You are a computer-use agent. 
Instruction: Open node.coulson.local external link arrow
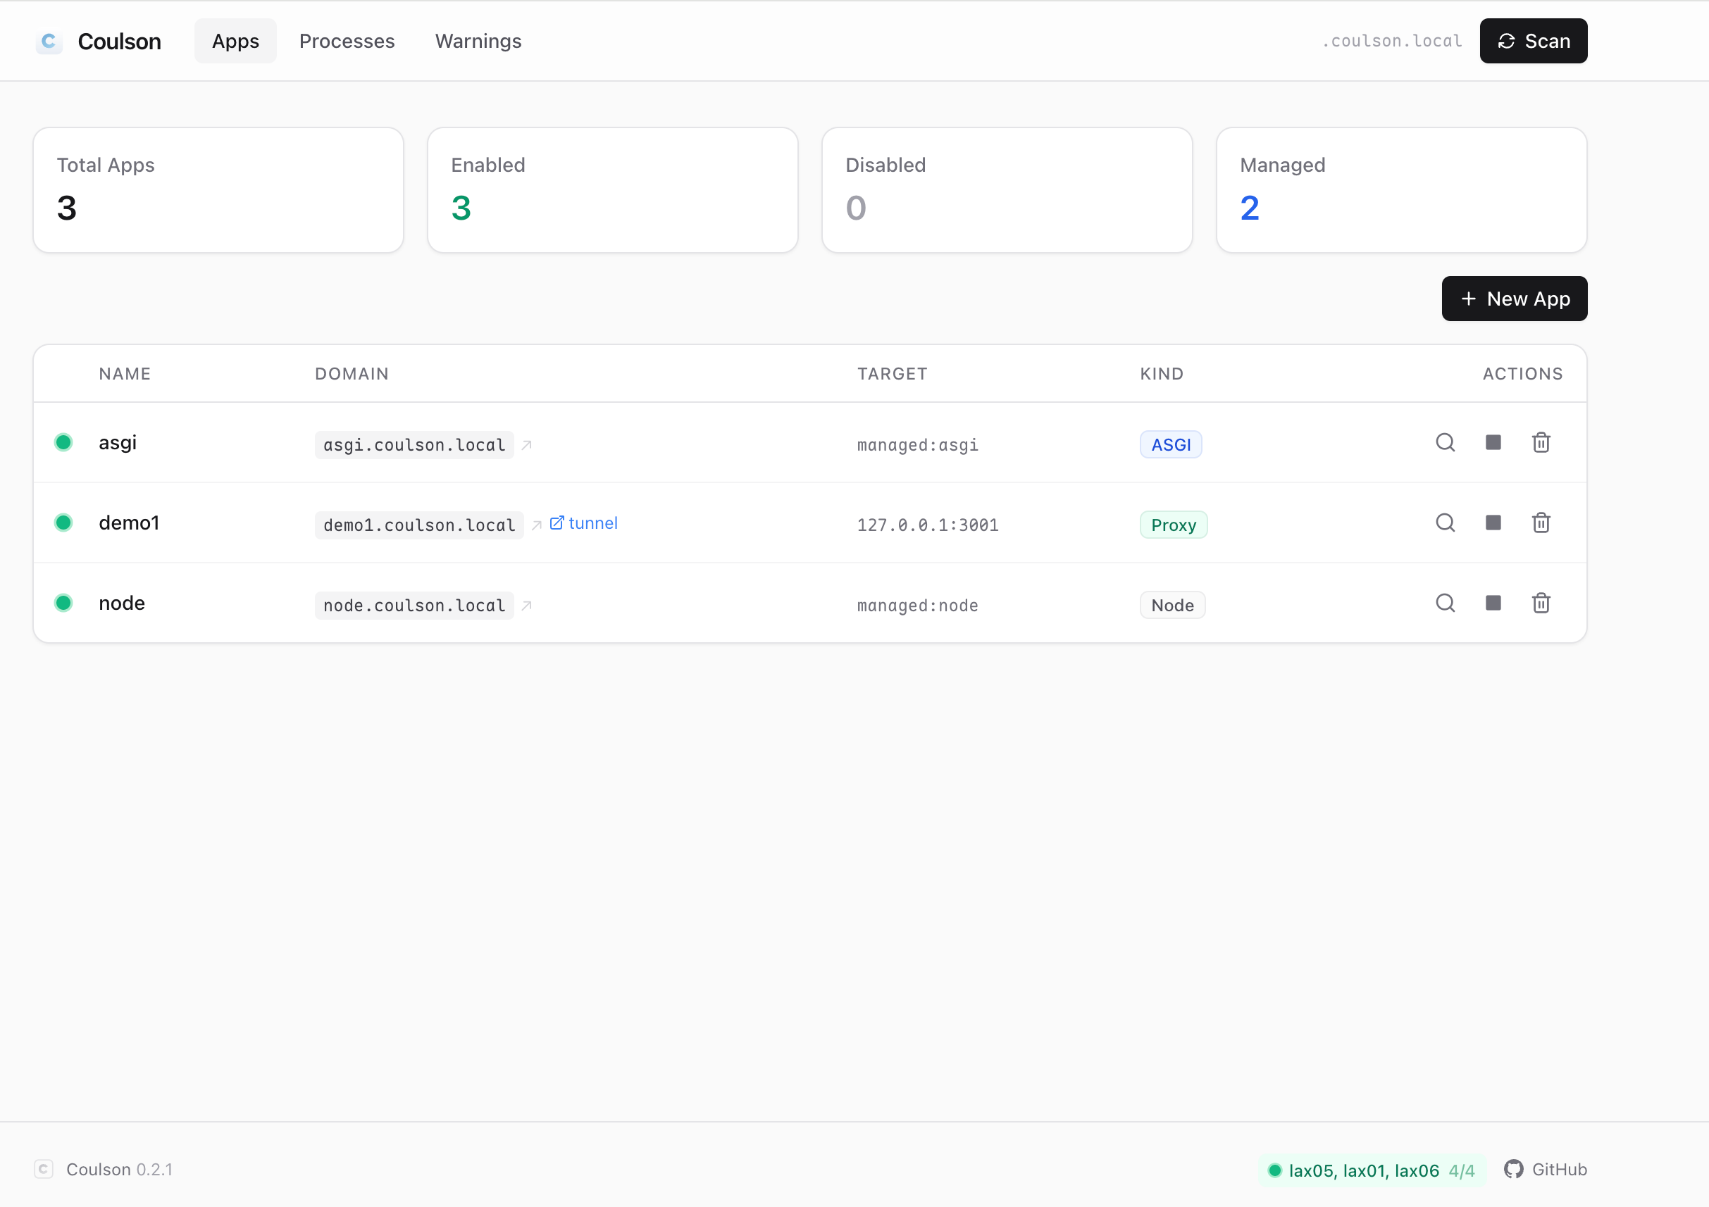(527, 606)
